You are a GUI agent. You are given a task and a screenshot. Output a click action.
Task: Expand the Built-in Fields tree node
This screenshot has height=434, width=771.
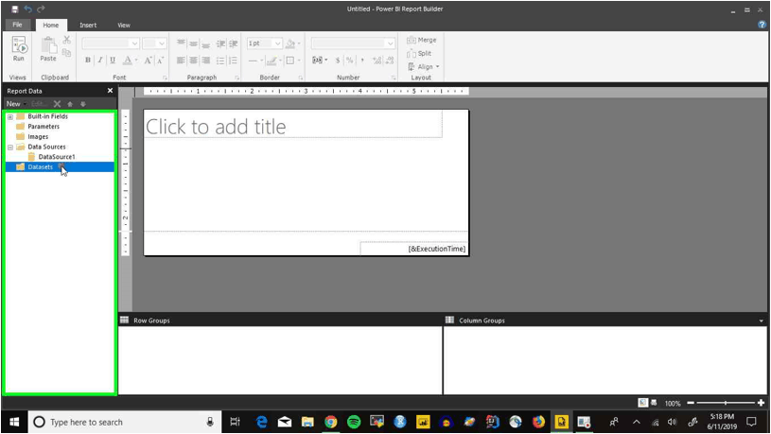click(x=9, y=117)
